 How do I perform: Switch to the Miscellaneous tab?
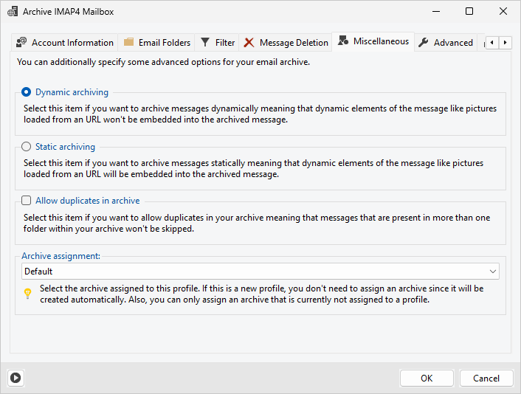click(x=380, y=41)
